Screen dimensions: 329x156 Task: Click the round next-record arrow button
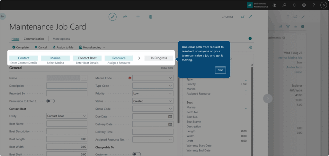point(268,98)
